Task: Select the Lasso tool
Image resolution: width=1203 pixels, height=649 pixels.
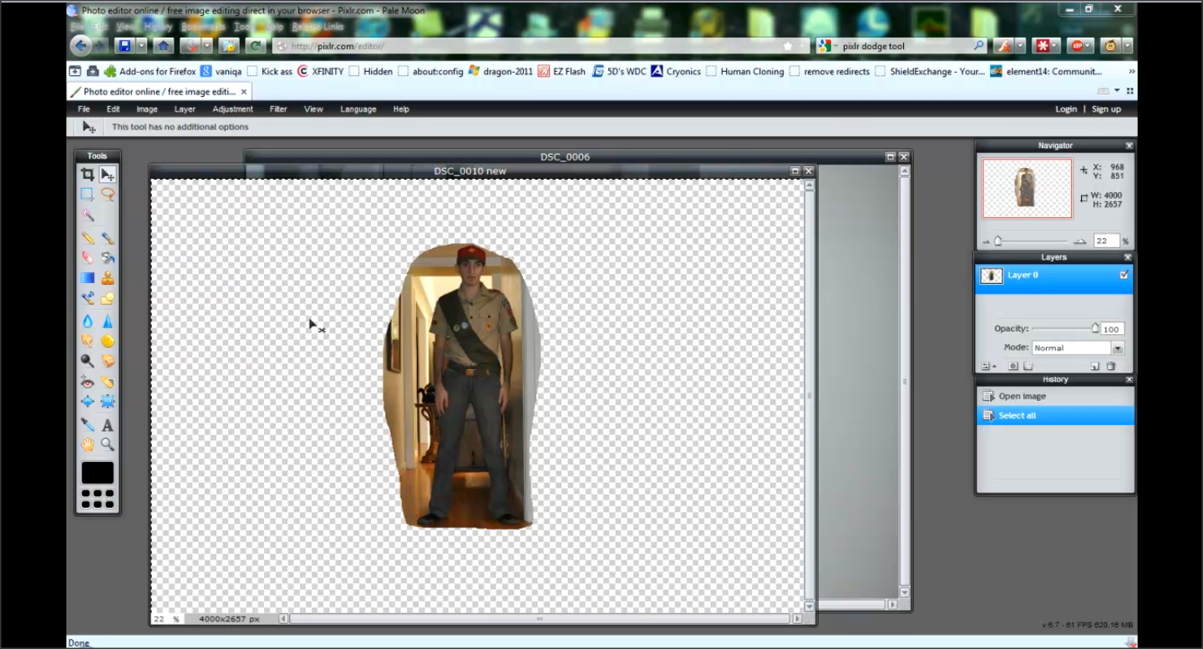Action: 108,195
